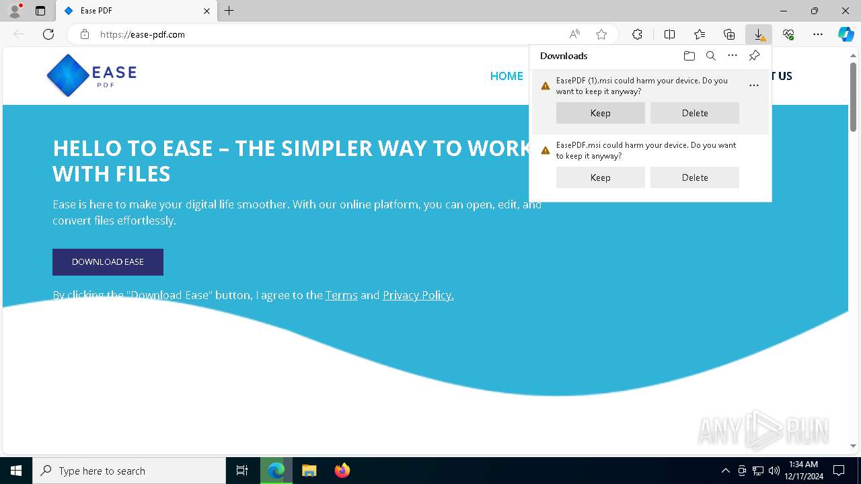Show hidden tray icons chevron
Screen dimensions: 861x484
[x=725, y=471]
